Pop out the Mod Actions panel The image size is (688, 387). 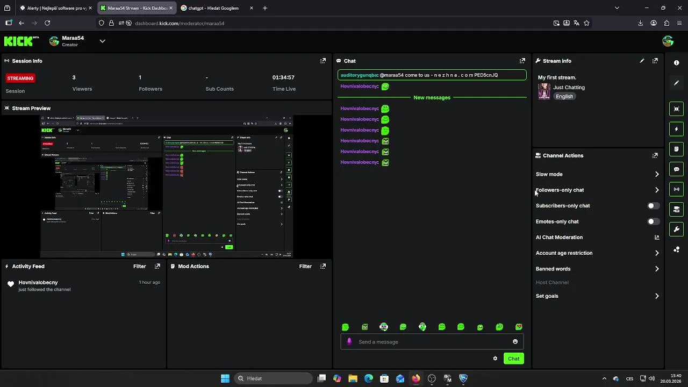pyautogui.click(x=323, y=266)
